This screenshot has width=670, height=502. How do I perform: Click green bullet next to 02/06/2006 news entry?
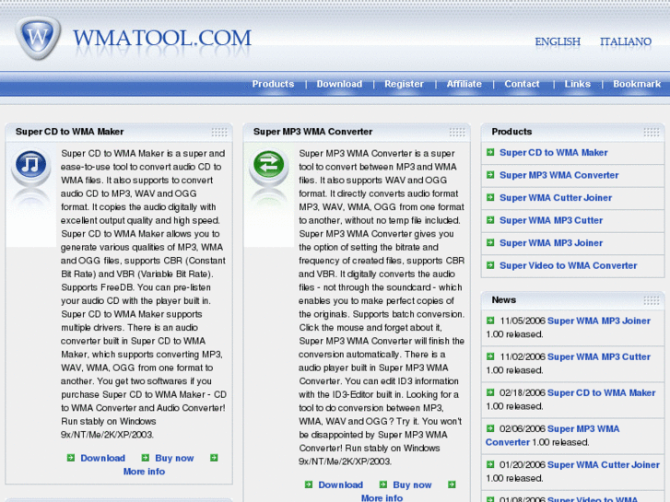click(x=490, y=428)
